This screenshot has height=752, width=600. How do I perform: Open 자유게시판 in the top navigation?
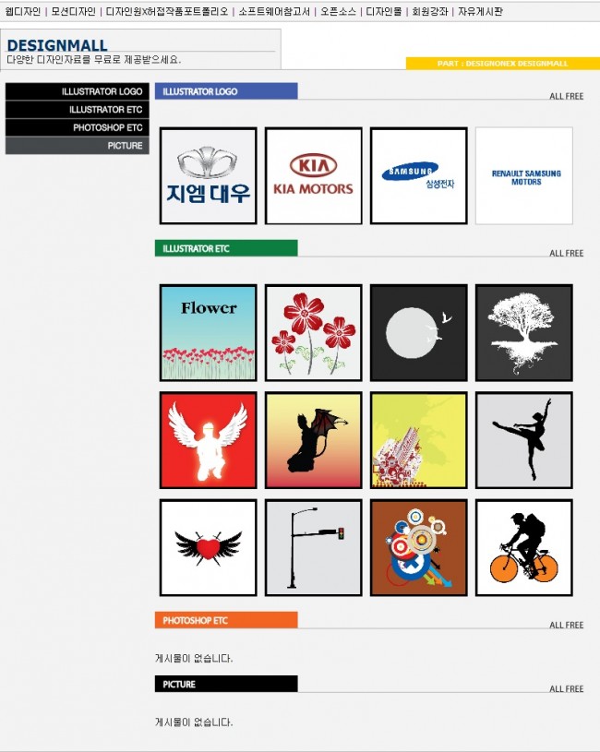tap(480, 11)
